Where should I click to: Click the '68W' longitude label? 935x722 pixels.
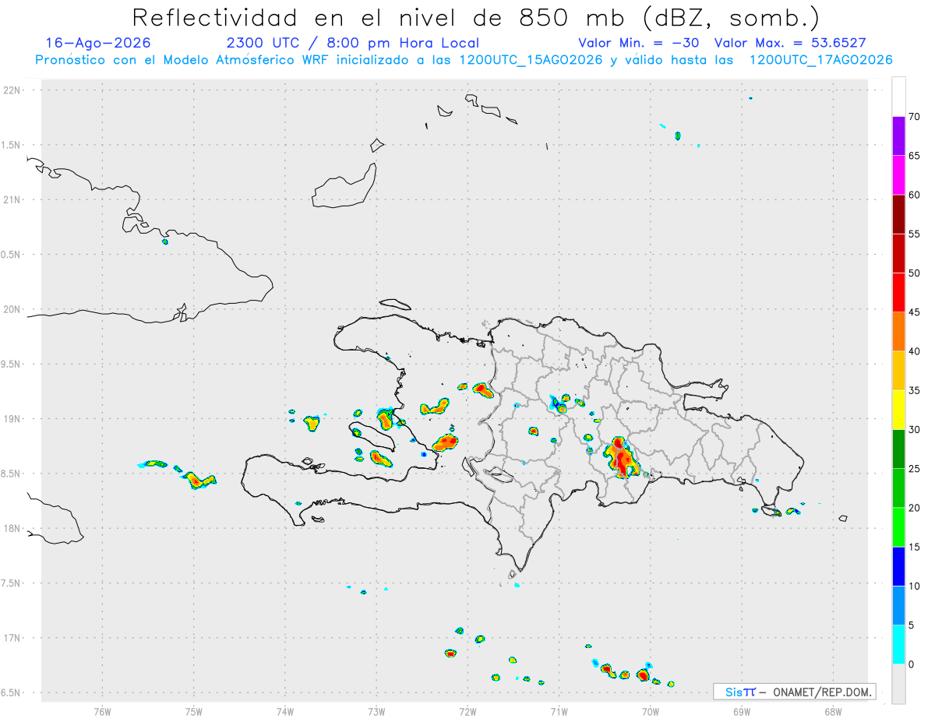[x=833, y=711]
